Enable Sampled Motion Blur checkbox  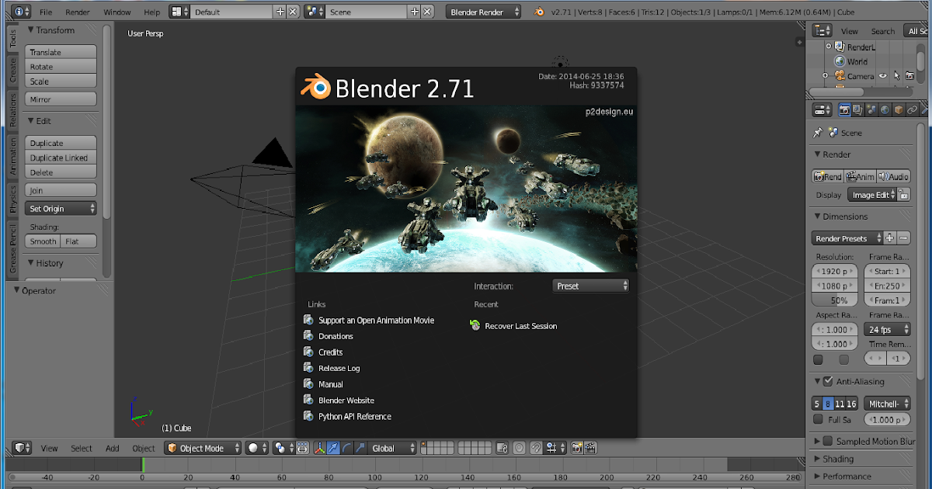point(828,441)
